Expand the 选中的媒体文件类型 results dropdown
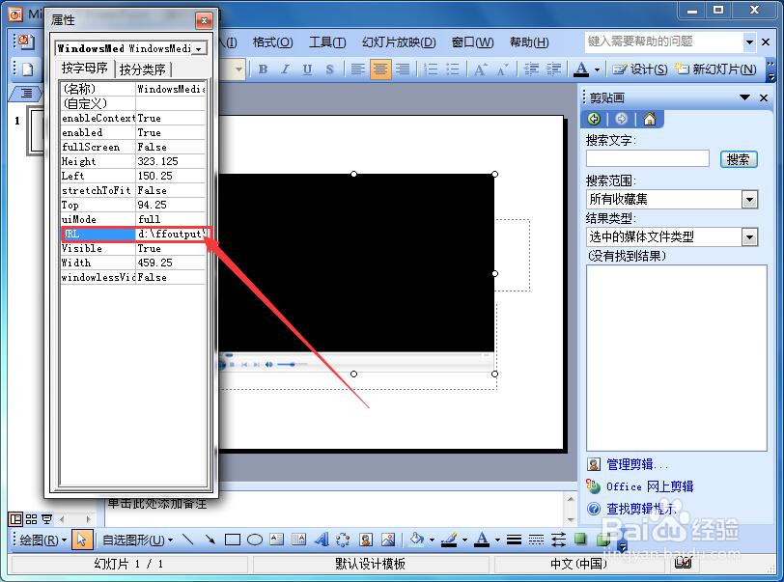Image resolution: width=784 pixels, height=582 pixels. [749, 237]
